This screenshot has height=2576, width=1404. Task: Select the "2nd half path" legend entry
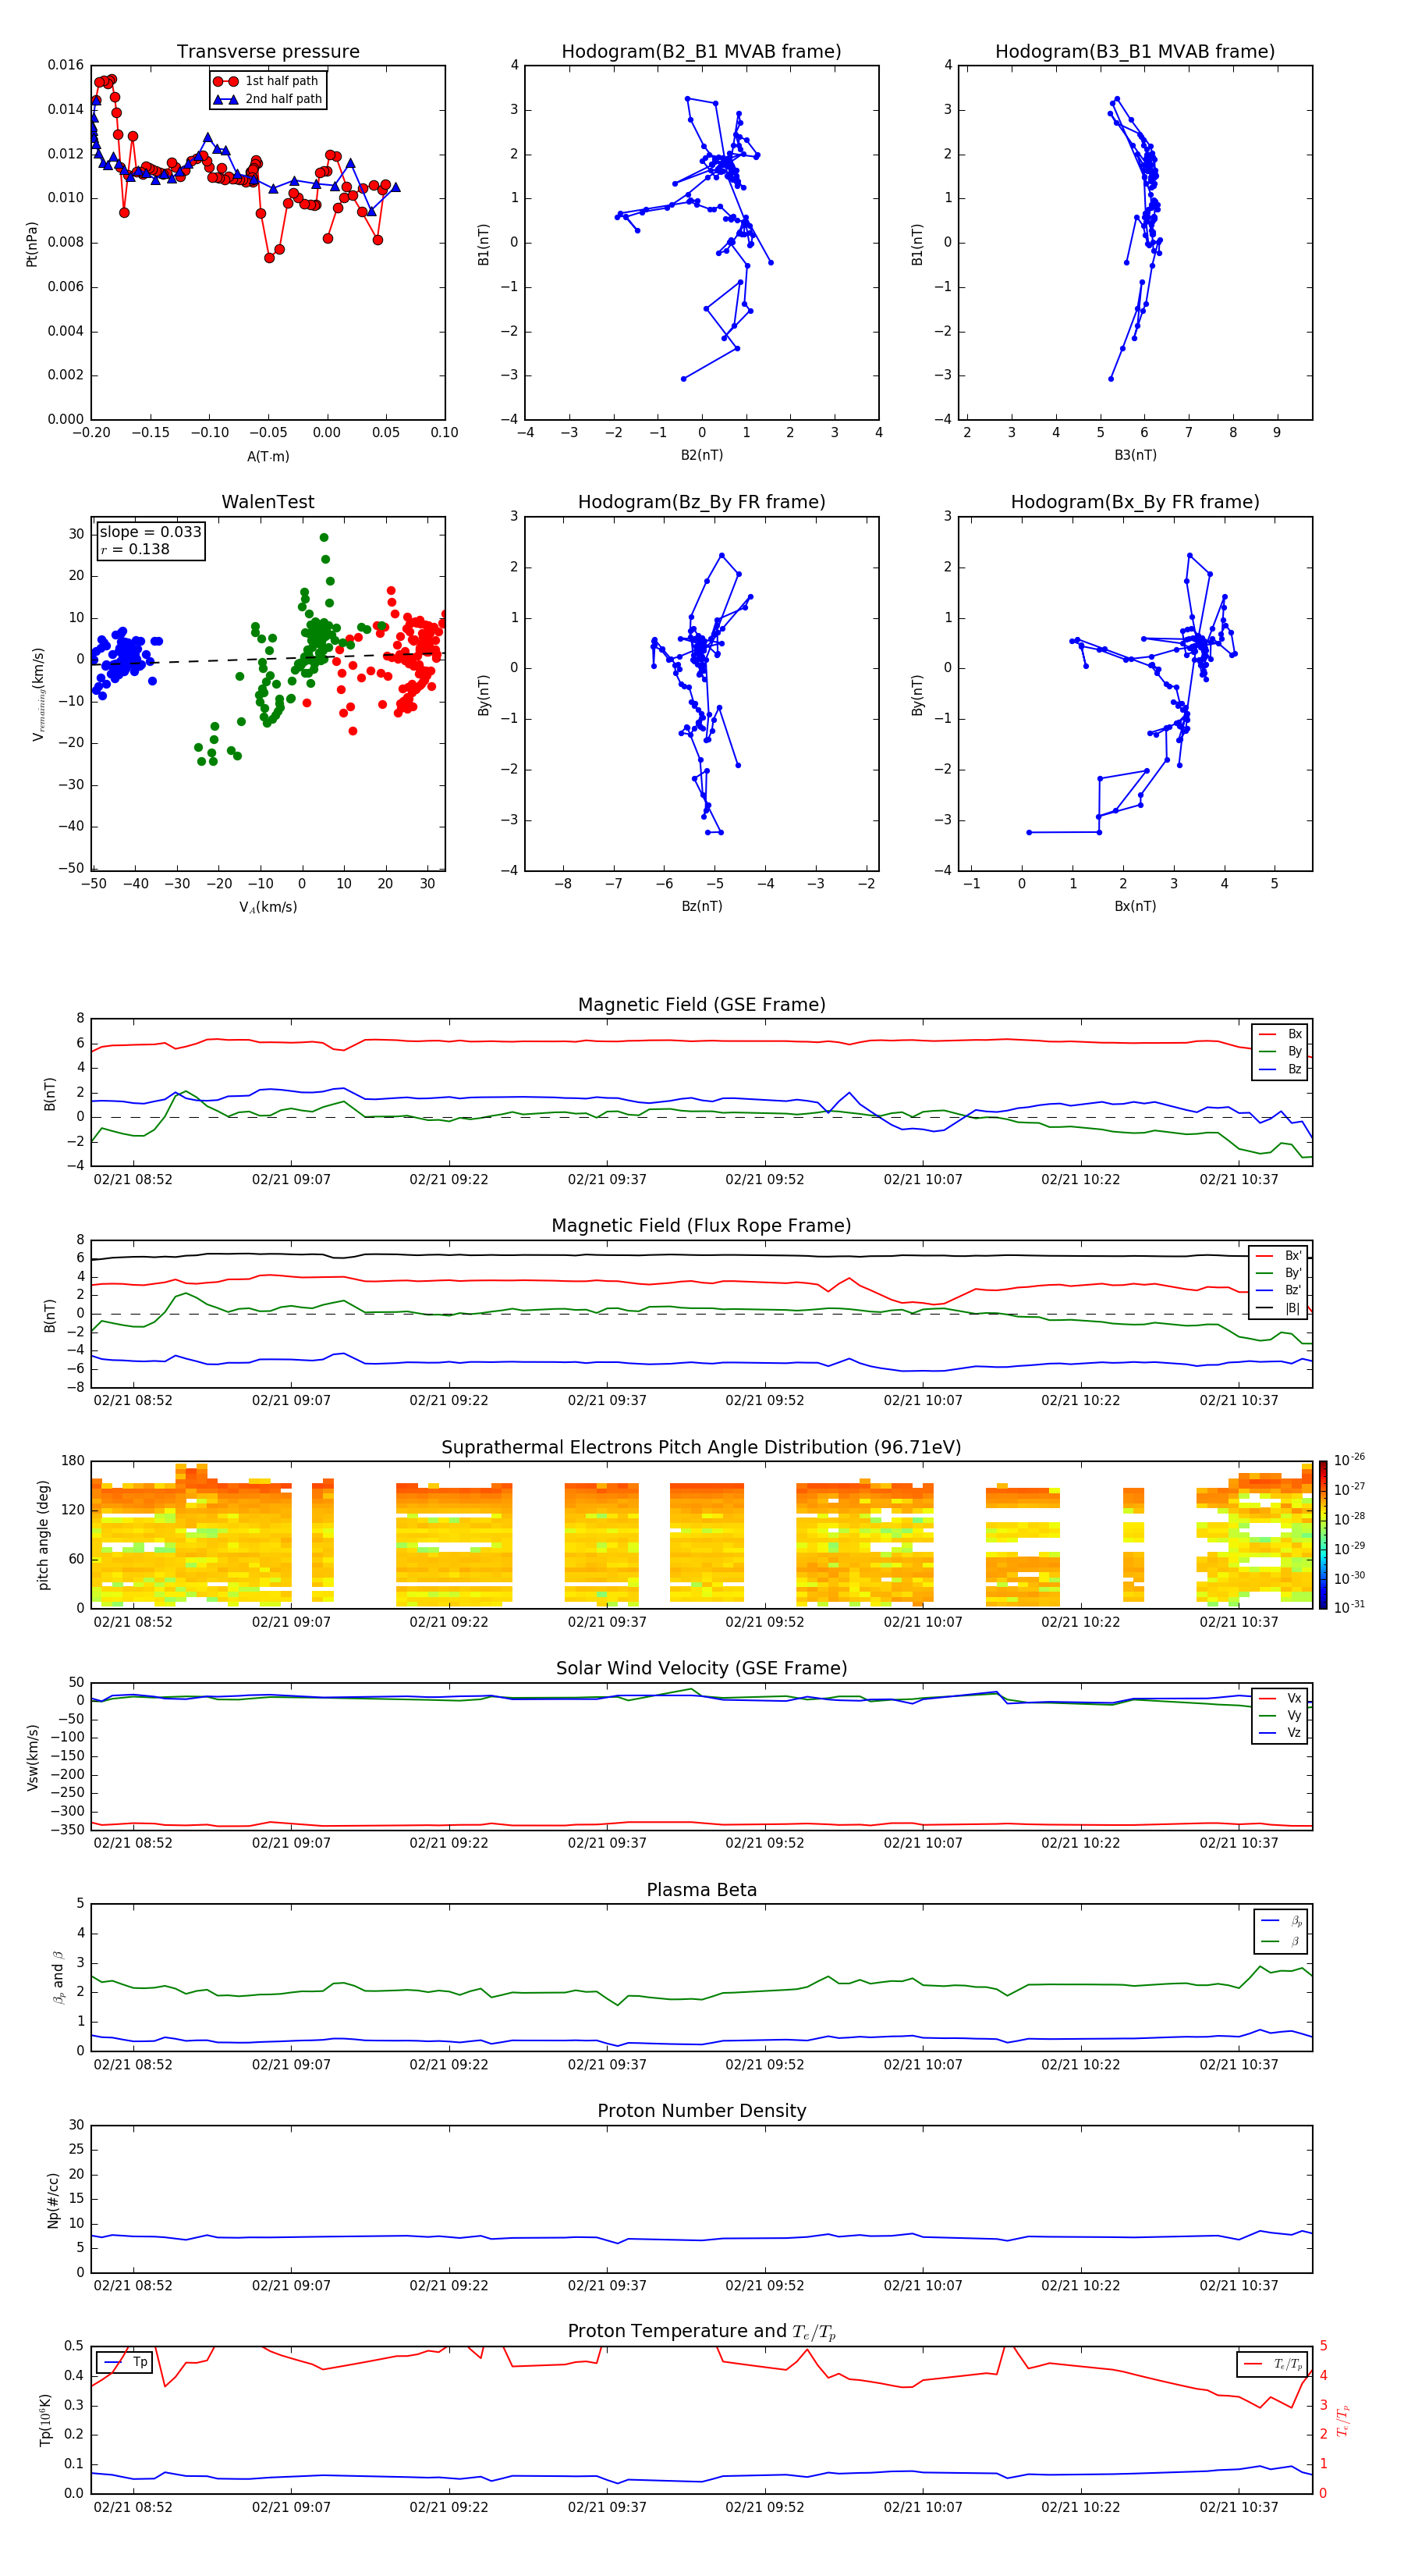pos(267,99)
